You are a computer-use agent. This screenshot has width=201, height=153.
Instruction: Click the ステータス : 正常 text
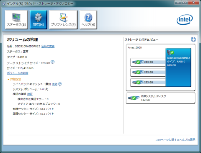18,52
